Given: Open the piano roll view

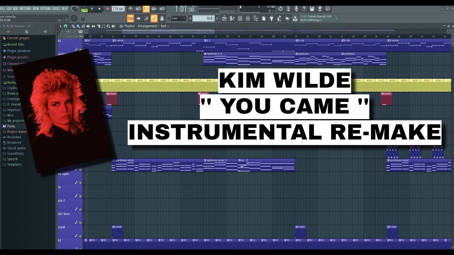Looking at the screenshot, I should tap(232, 18).
